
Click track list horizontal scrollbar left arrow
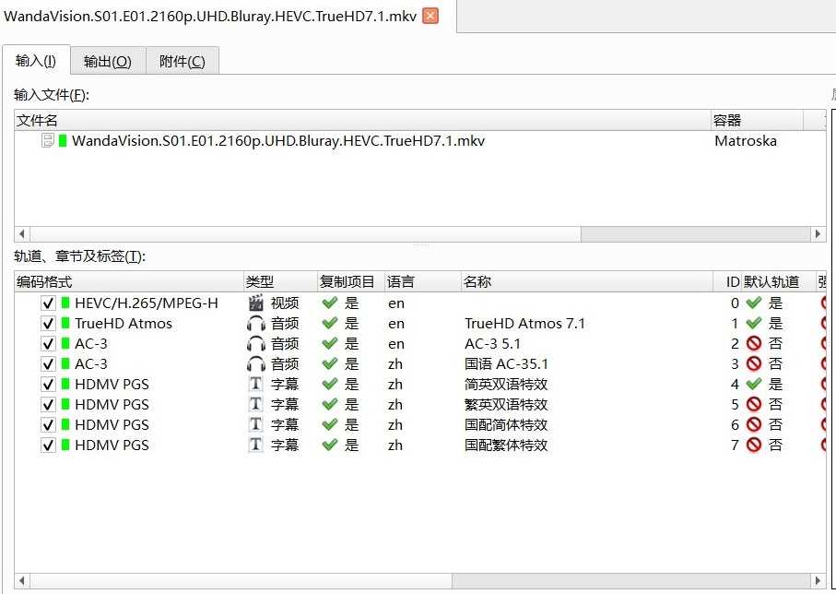point(22,581)
